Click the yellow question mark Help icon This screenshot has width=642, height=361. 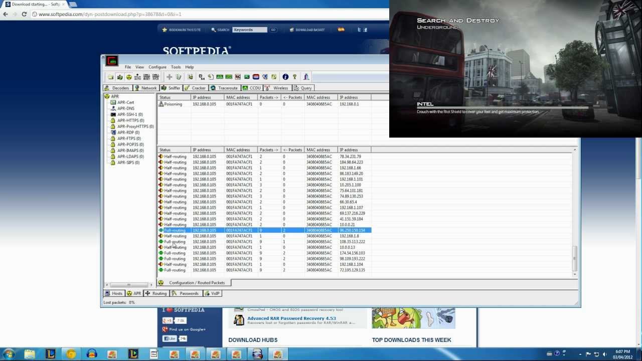295,77
